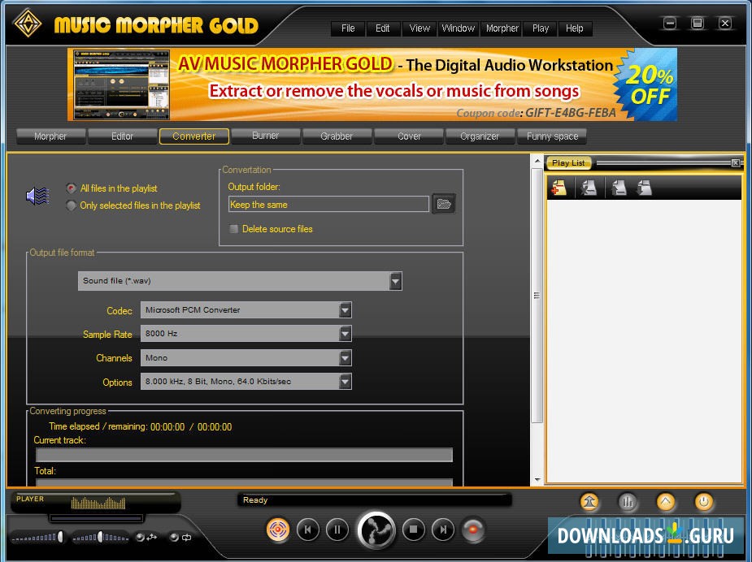
Task: Click the Save playlist icon
Action: (643, 187)
